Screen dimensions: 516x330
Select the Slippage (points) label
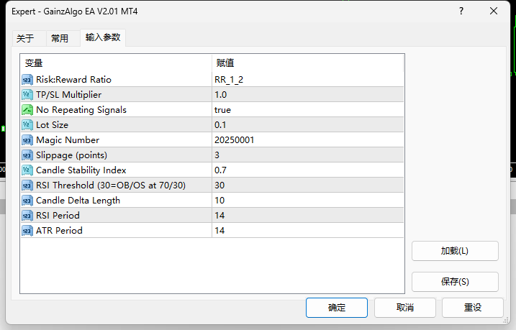72,155
